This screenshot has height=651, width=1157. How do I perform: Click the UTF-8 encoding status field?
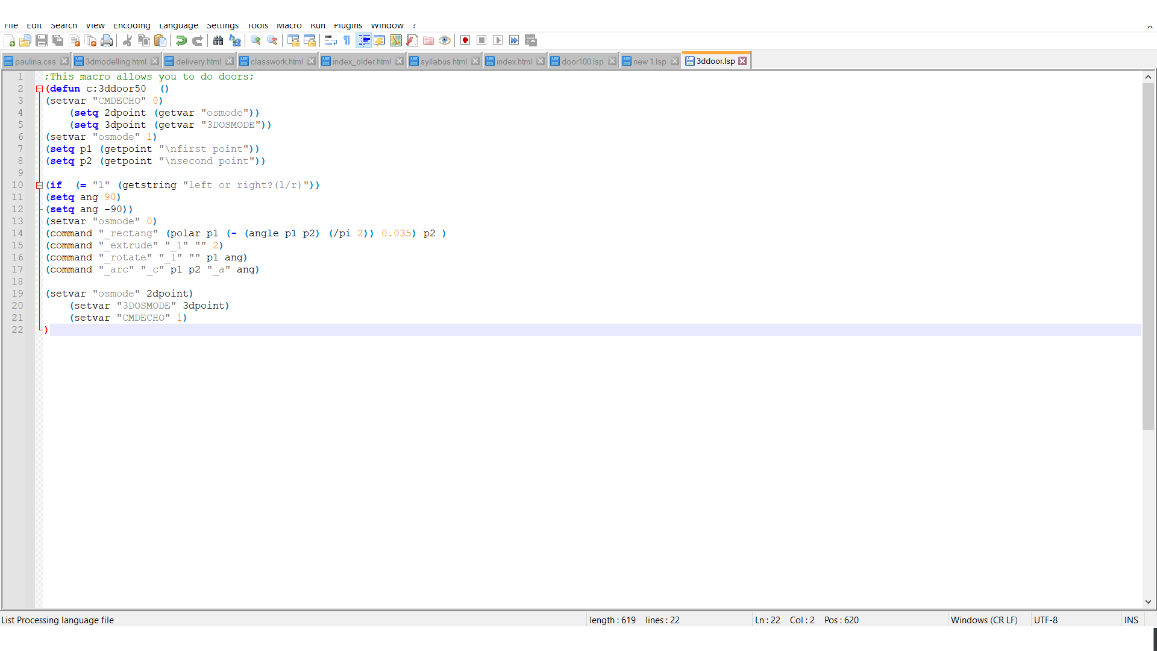point(1046,620)
